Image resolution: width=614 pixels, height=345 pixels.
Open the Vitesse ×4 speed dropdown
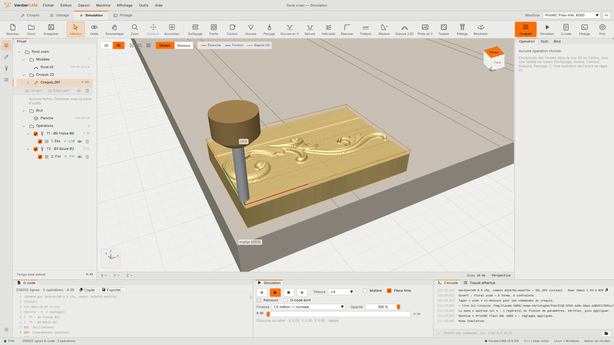[342, 292]
